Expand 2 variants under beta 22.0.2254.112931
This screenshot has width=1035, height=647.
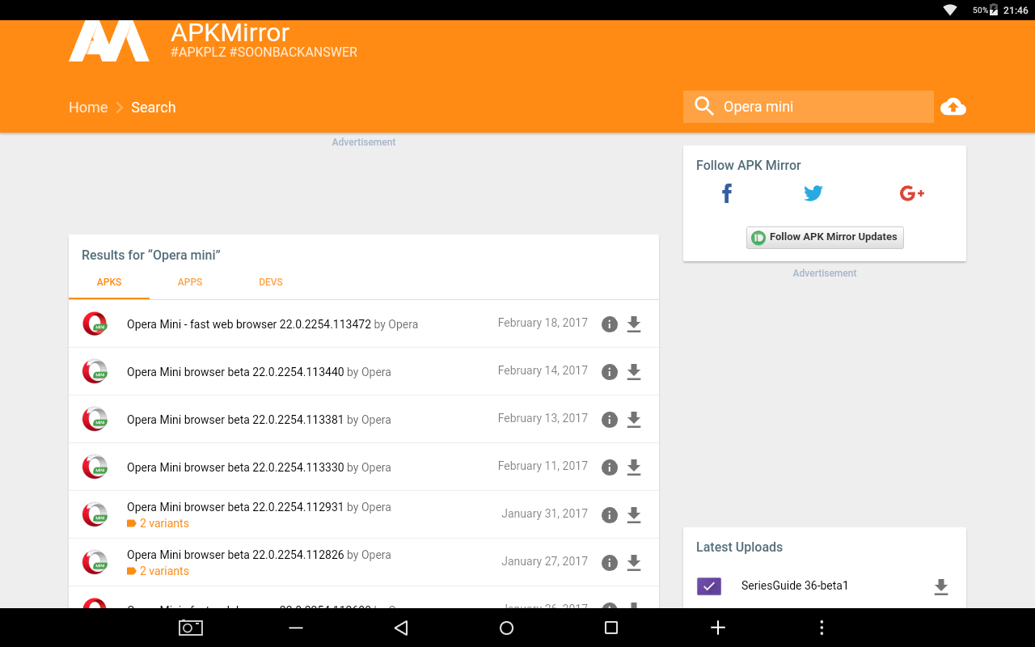(158, 523)
